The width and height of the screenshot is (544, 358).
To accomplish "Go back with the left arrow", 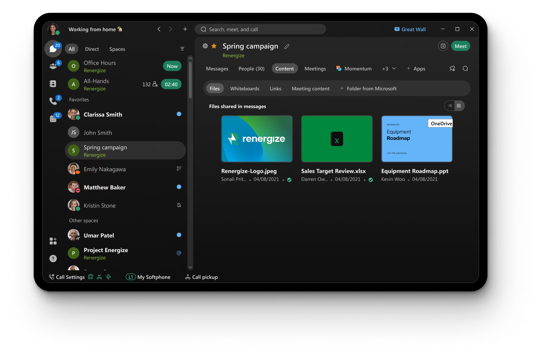I will pos(159,29).
